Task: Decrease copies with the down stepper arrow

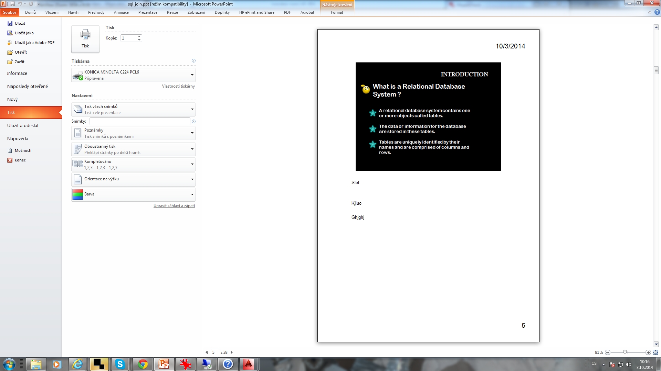Action: pos(139,40)
